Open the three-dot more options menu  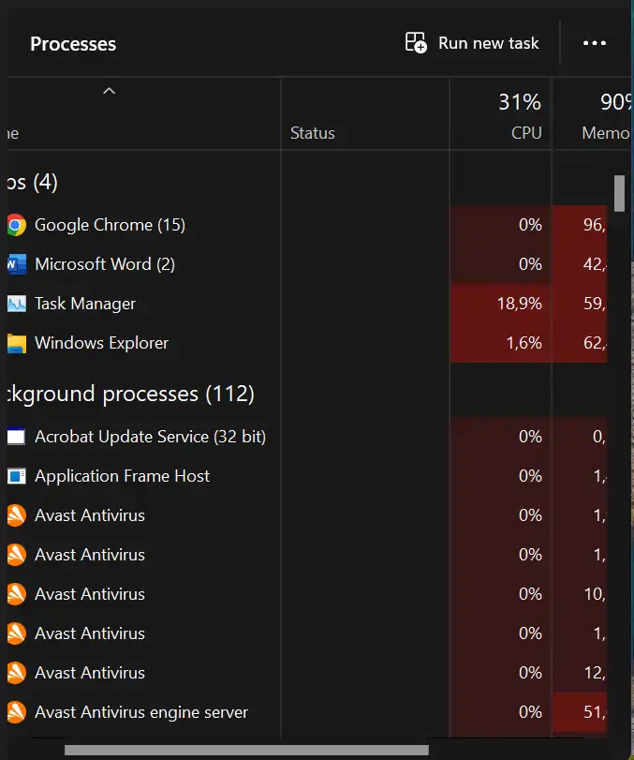[x=595, y=43]
